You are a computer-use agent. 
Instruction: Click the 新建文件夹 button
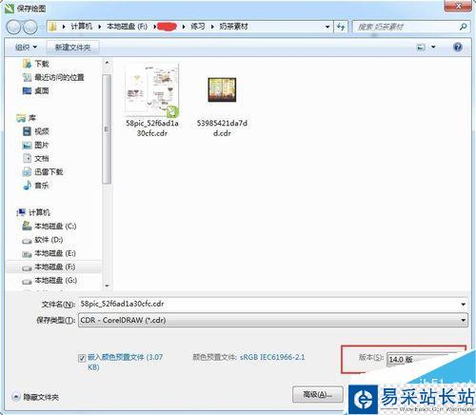(72, 48)
